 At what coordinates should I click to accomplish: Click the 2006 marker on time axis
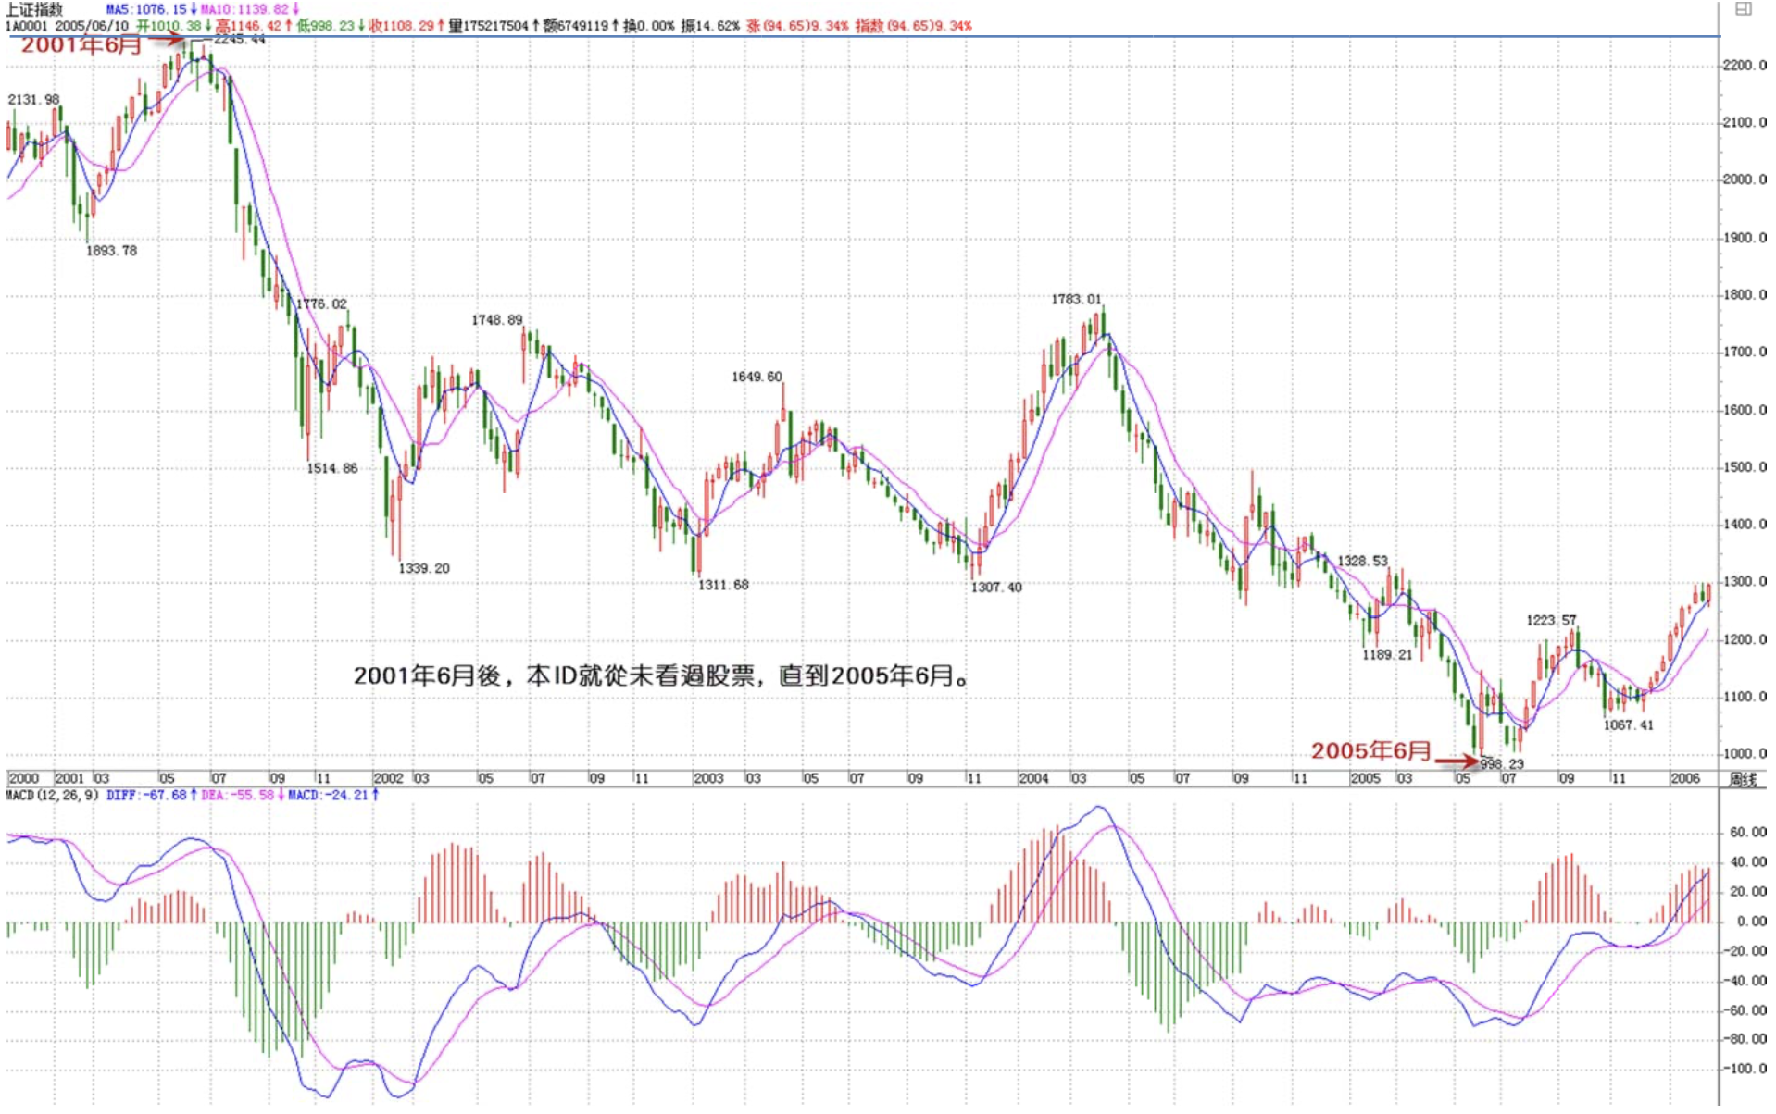1684,778
